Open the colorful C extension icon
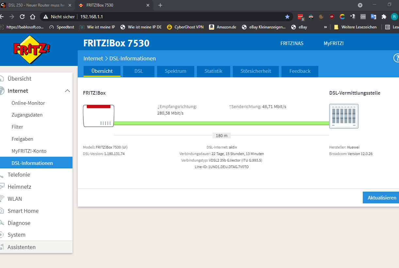Image resolution: width=399 pixels, height=268 pixels. (342, 16)
